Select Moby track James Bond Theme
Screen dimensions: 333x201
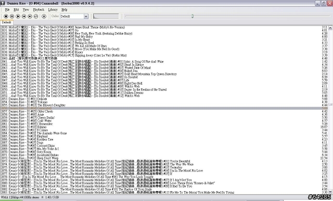(164, 28)
